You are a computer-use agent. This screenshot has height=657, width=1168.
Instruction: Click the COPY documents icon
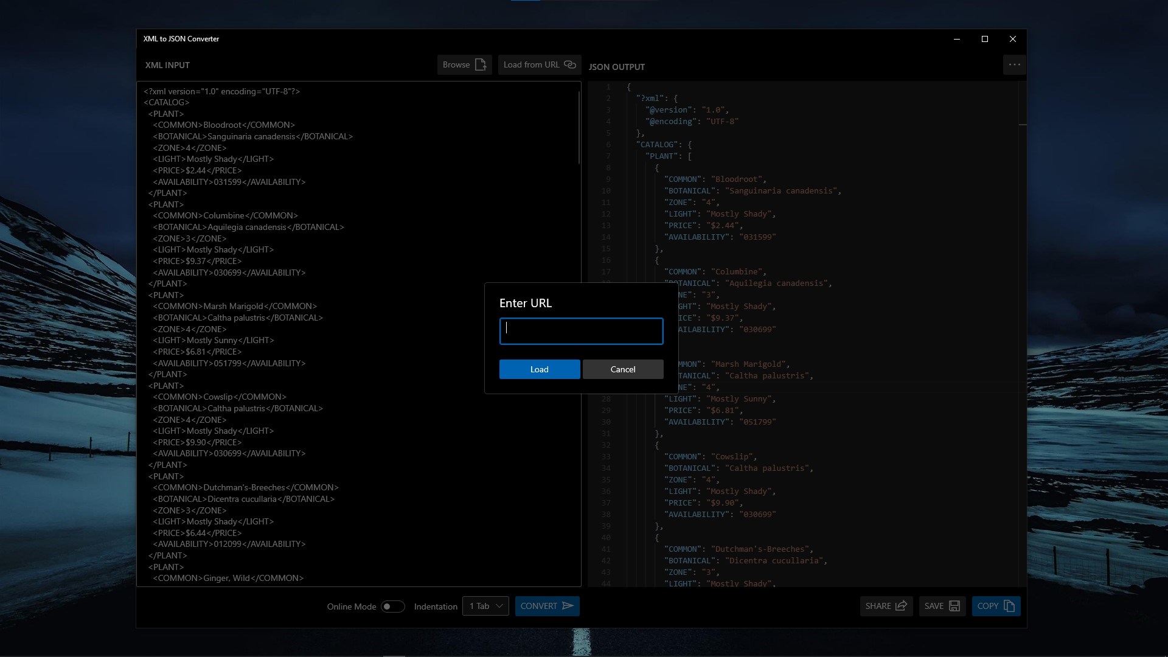coord(1009,606)
